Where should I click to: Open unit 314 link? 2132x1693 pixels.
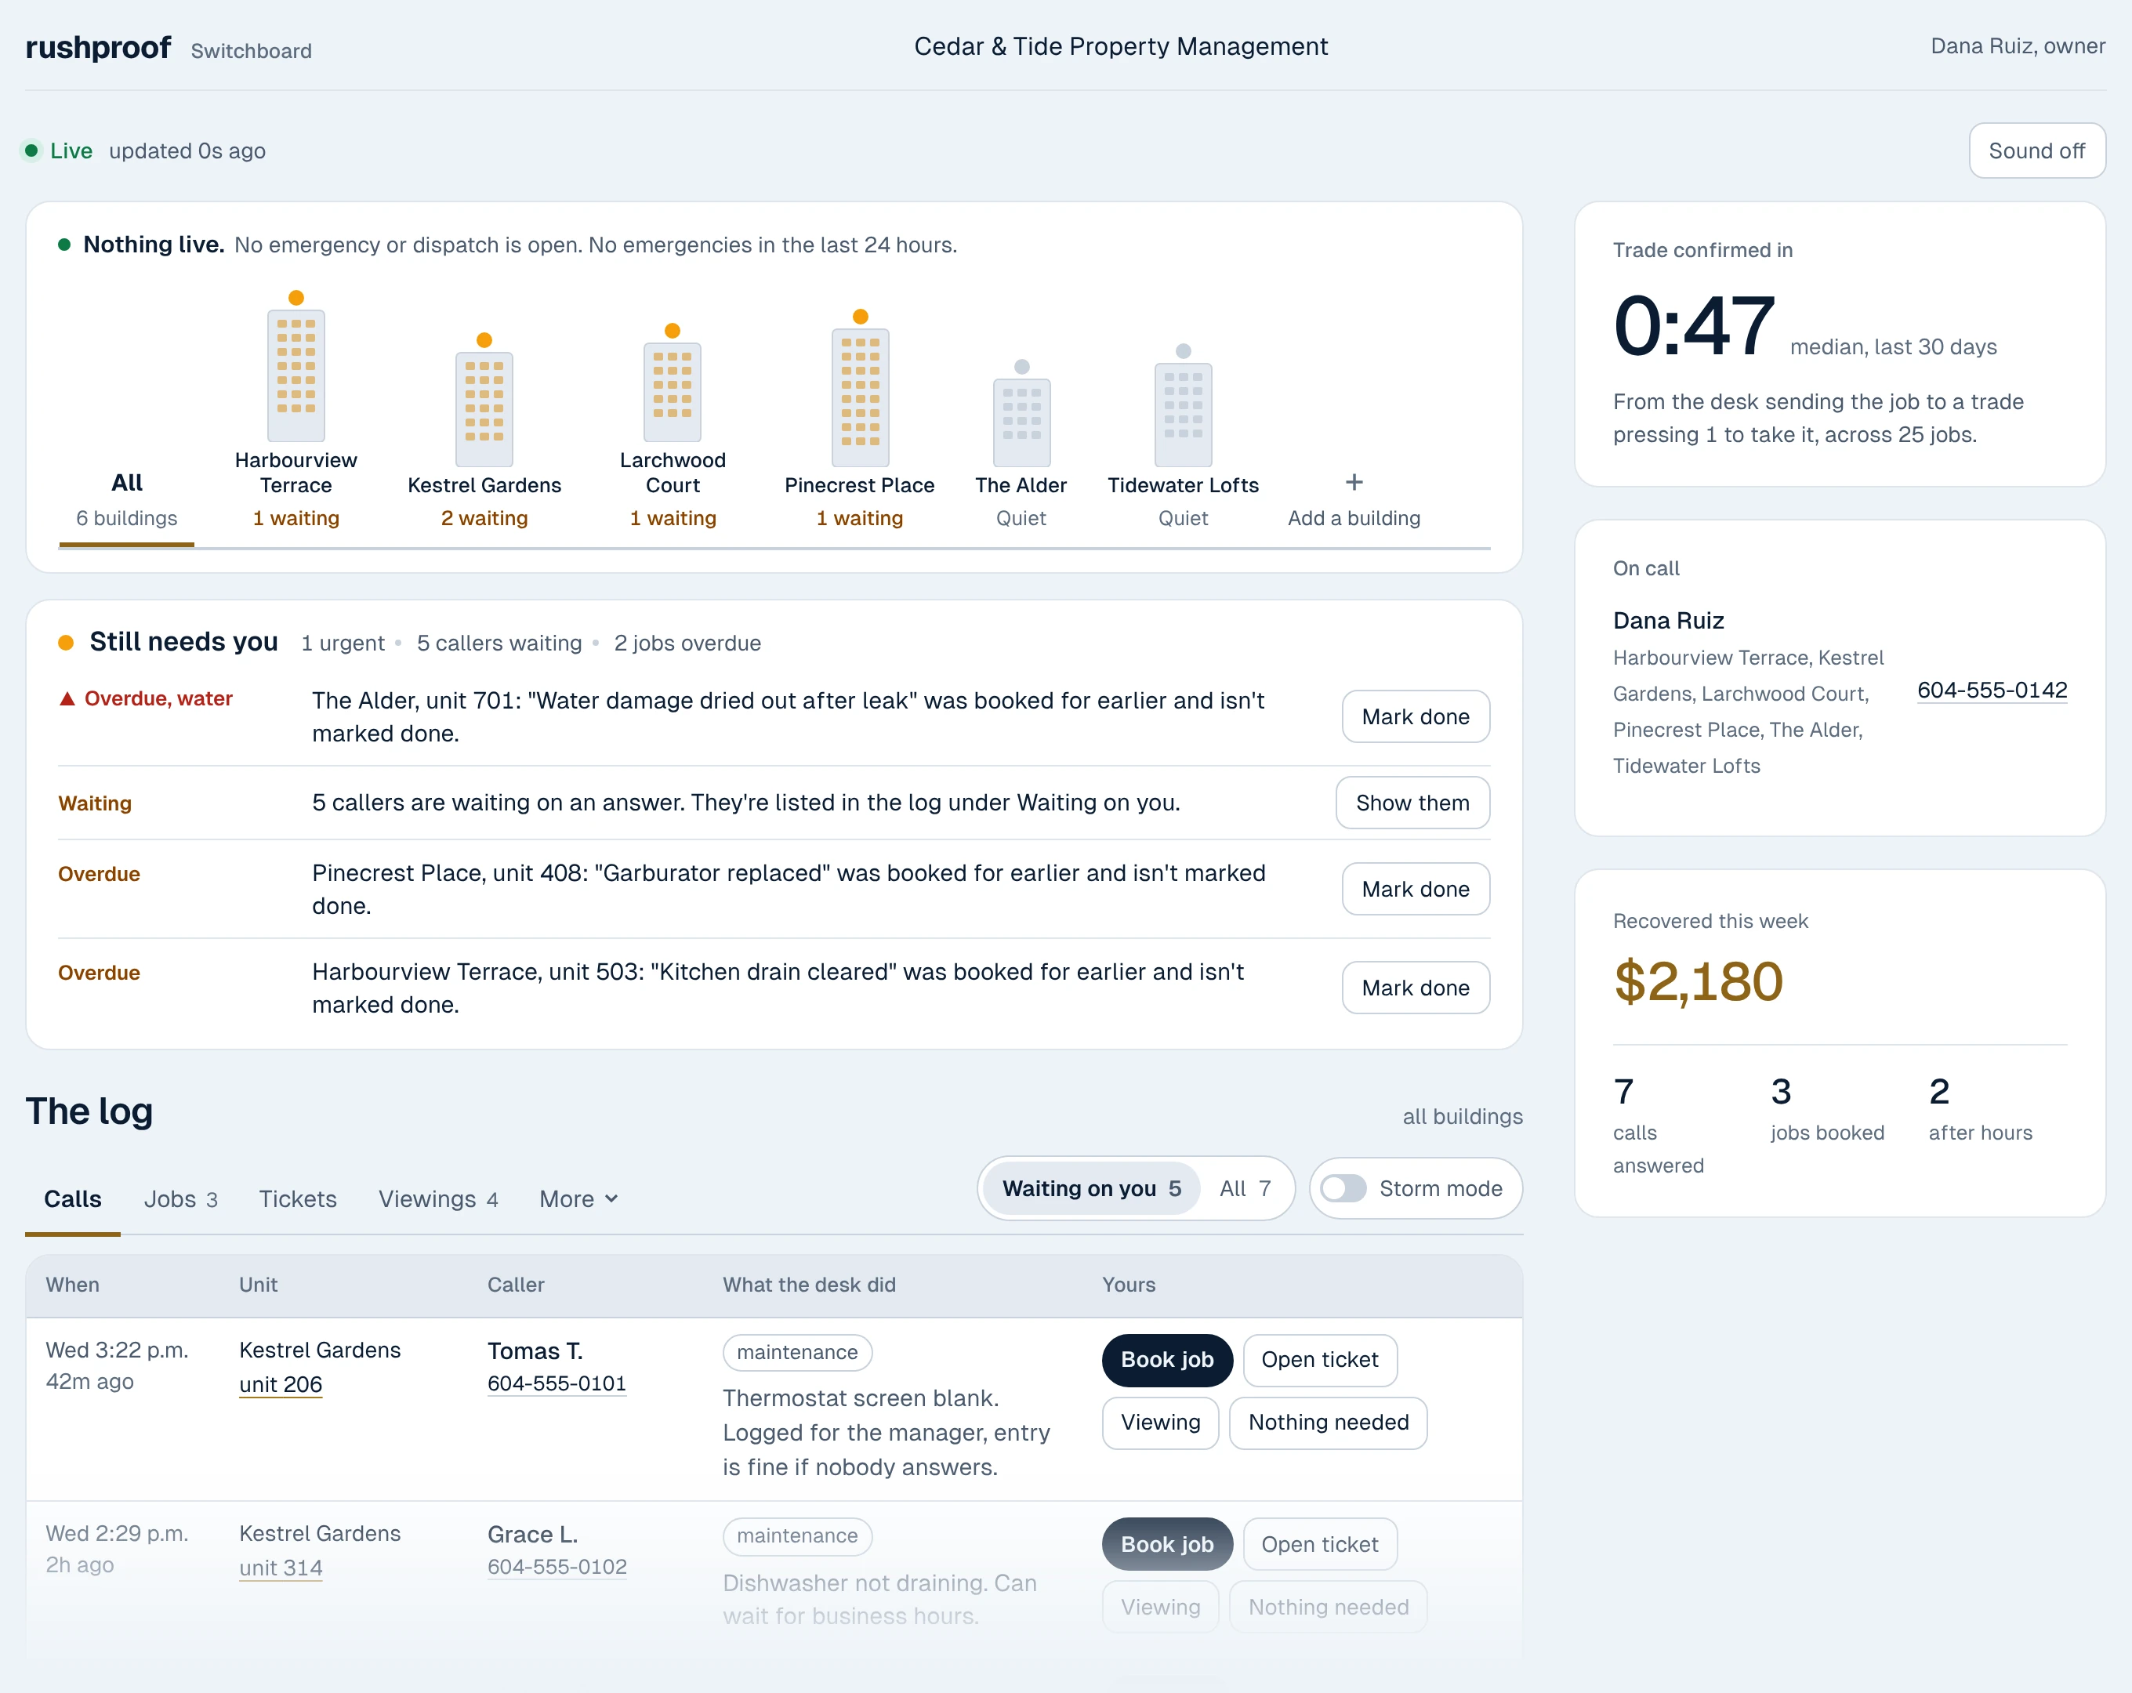click(x=281, y=1568)
